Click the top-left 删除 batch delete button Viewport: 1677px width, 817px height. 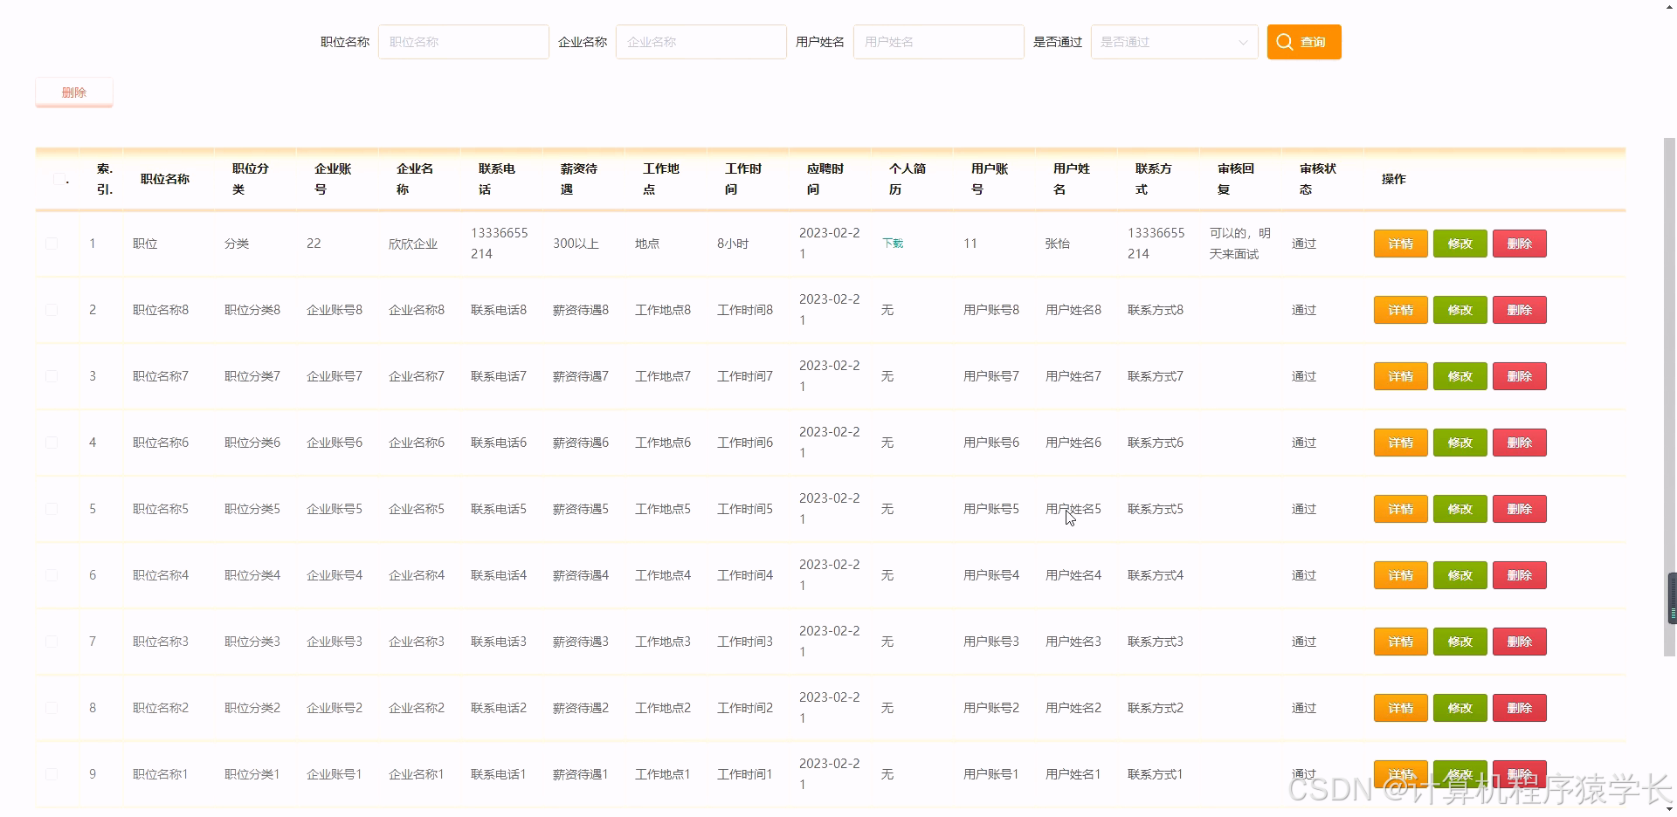(74, 92)
